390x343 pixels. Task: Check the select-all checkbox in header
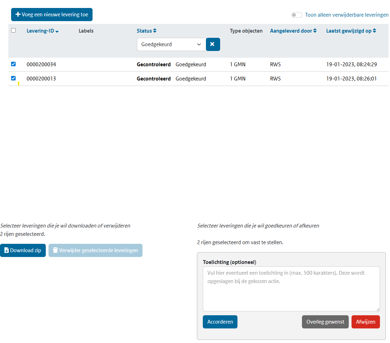click(x=14, y=31)
